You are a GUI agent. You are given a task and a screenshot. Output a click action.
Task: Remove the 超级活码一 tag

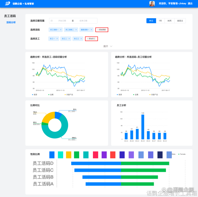[91, 30]
